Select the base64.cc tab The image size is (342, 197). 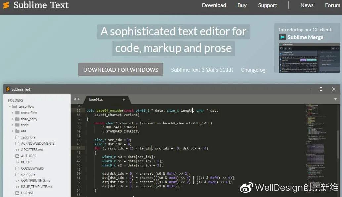click(107, 100)
